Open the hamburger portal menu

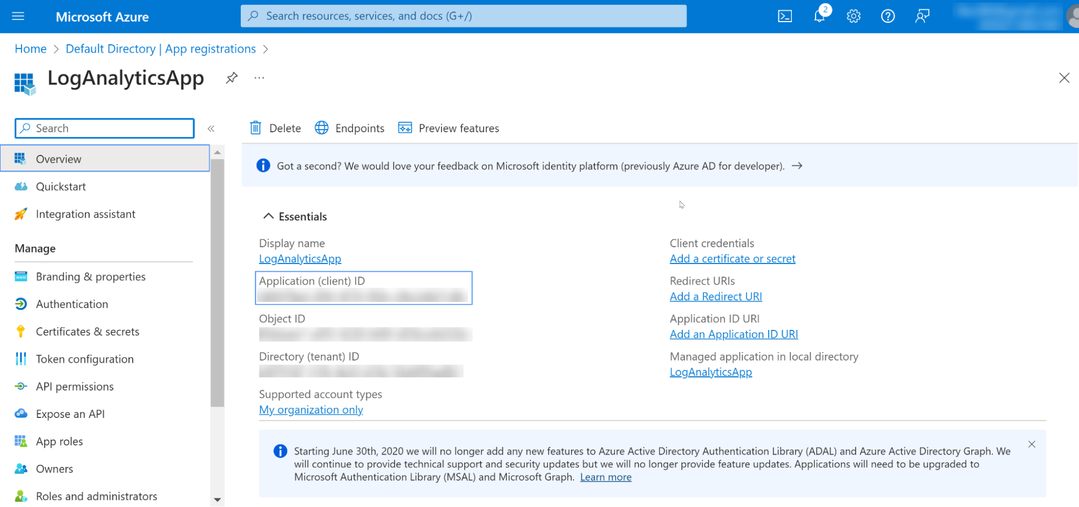coord(18,16)
